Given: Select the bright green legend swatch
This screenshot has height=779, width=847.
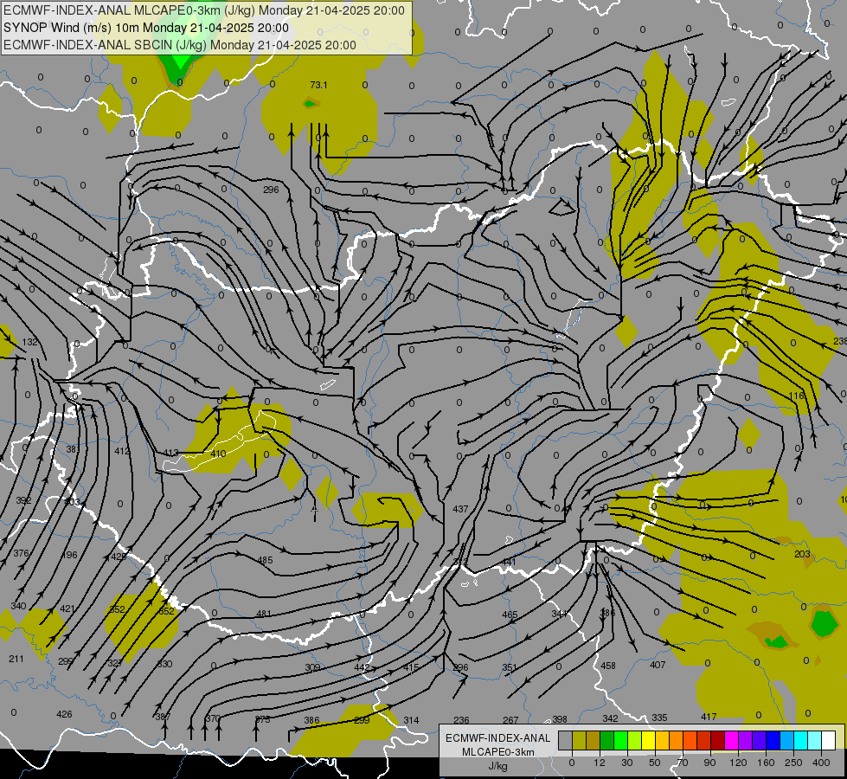Looking at the screenshot, I should click(621, 740).
